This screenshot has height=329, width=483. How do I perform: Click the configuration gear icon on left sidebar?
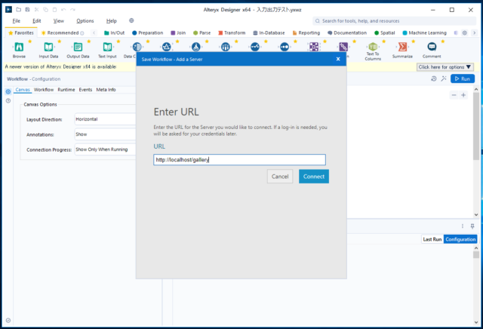pos(8,91)
